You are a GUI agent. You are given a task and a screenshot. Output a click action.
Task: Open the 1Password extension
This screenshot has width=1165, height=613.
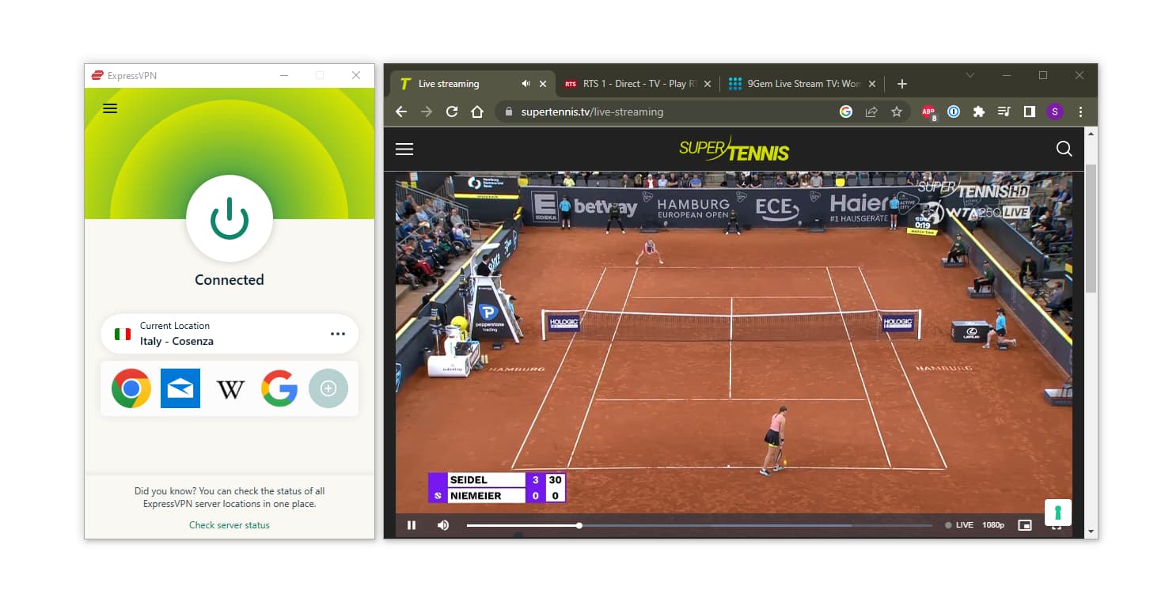tap(954, 112)
